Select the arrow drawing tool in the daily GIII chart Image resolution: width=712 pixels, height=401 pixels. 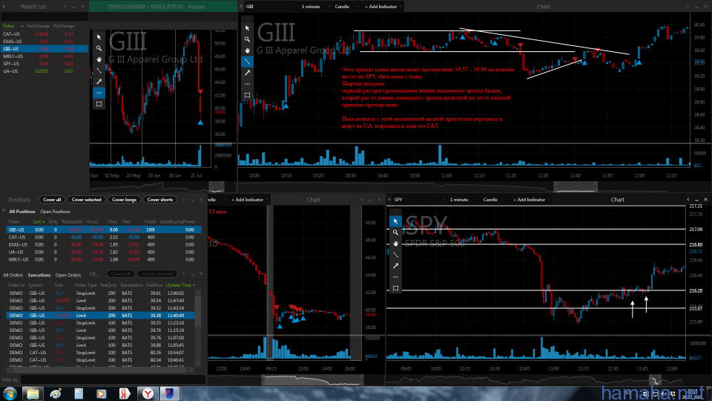coord(99,82)
